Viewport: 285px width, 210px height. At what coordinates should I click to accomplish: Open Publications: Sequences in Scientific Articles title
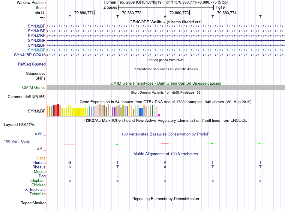pos(166,69)
